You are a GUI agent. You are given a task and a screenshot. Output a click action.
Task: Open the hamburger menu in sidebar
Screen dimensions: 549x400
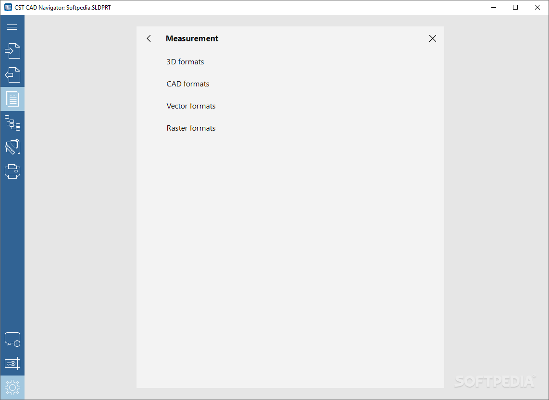pyautogui.click(x=12, y=27)
